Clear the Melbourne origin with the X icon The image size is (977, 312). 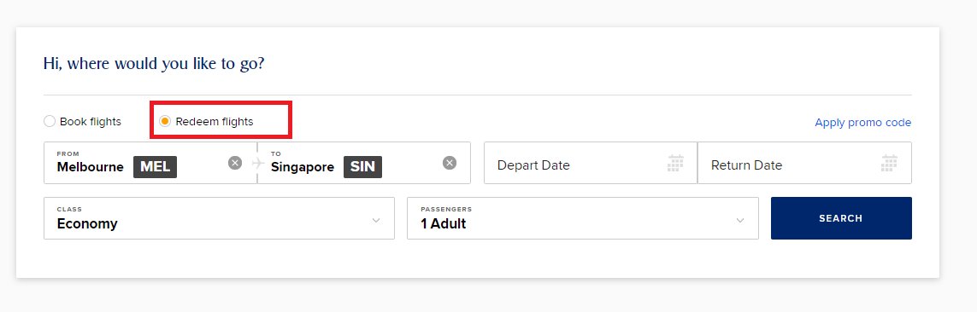pyautogui.click(x=235, y=163)
